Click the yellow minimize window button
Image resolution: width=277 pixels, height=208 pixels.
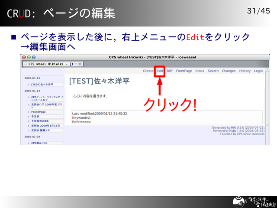pyautogui.click(x=29, y=57)
